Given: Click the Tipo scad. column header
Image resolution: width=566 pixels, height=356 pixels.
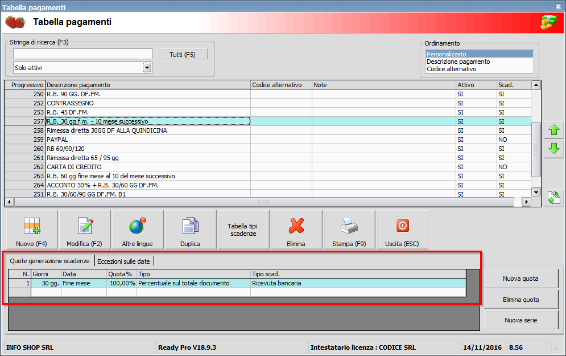Looking at the screenshot, I should pos(358,274).
